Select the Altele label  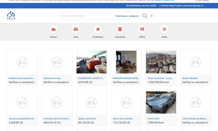point(164,37)
